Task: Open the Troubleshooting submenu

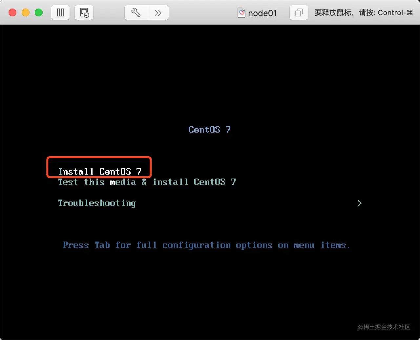Action: [97, 203]
